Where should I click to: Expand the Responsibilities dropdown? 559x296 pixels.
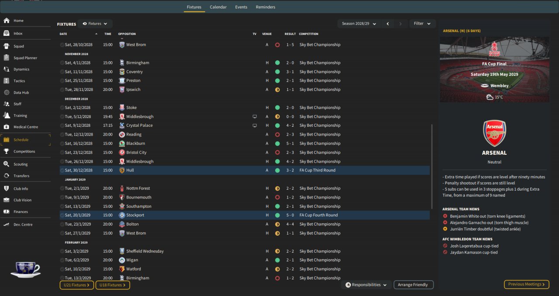(366, 285)
